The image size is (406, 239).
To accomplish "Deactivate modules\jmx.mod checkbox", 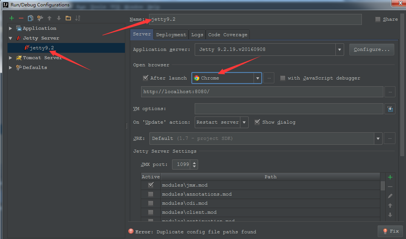I will (x=151, y=185).
